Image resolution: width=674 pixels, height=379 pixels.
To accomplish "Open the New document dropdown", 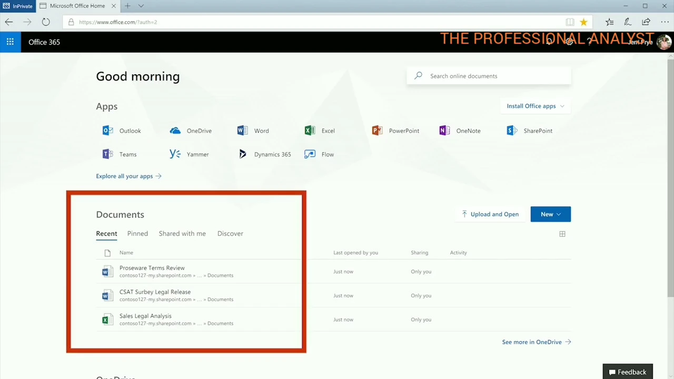I will [551, 214].
